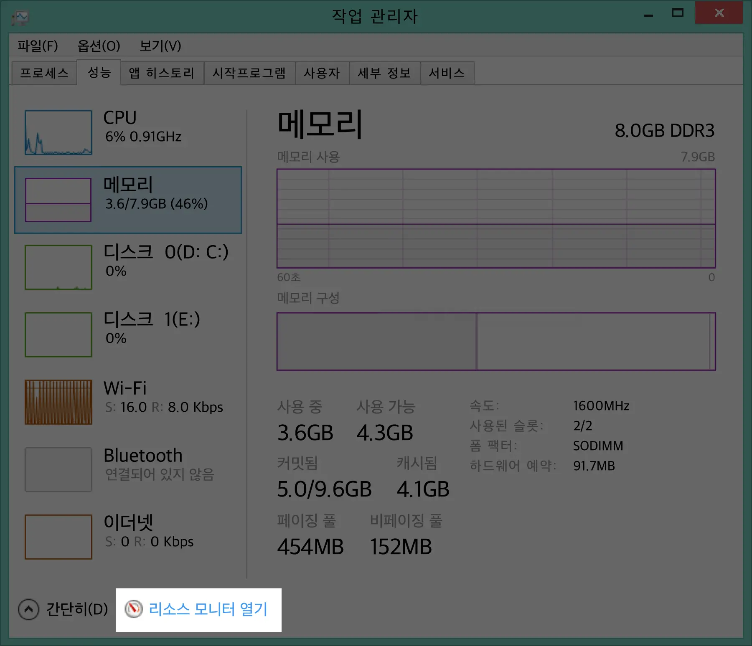752x646 pixels.
Task: Click the Bluetooth 연결되어 있지 않음 status
Action: pos(160,474)
